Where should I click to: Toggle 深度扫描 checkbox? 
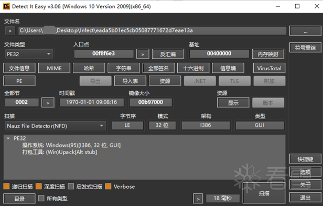point(38,187)
